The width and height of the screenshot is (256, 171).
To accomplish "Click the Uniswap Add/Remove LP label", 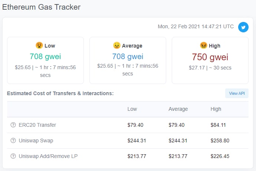I will point(48,156).
